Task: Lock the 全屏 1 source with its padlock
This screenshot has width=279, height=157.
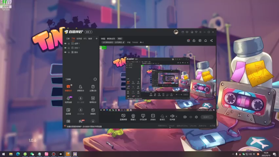Action: 69,43
